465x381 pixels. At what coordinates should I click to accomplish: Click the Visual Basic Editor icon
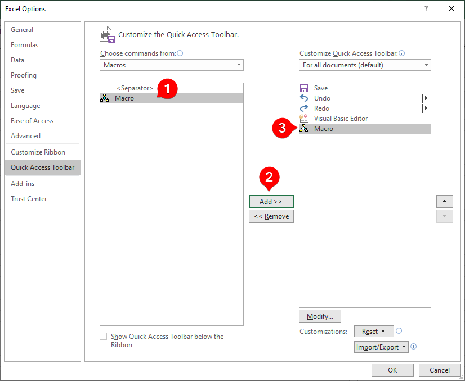pos(304,119)
